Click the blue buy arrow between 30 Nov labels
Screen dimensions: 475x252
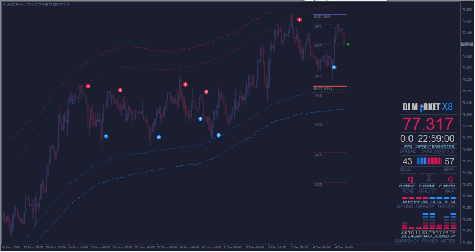(201, 119)
